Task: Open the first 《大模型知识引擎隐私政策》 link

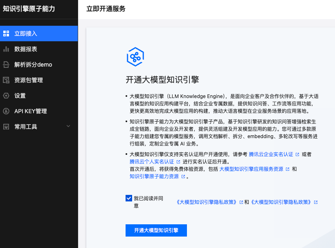Action: tap(207, 202)
